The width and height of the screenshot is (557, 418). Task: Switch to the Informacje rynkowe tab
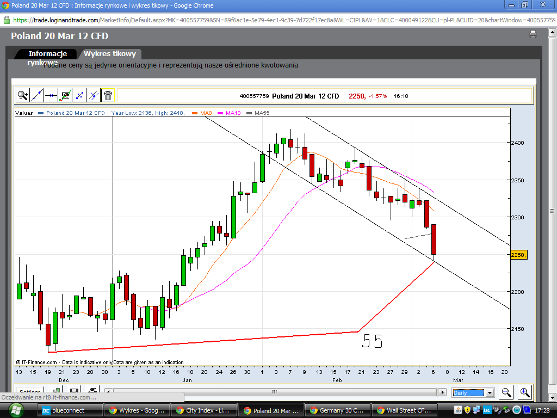[47, 54]
